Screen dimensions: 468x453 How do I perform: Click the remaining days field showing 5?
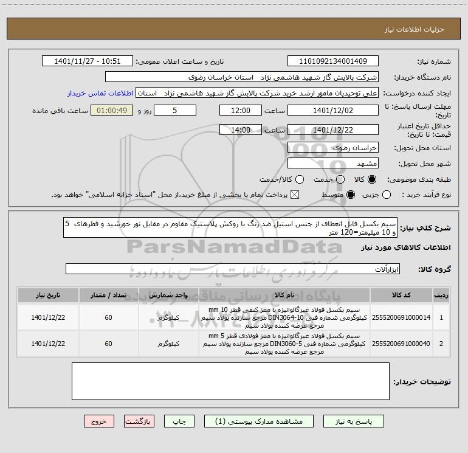tap(175, 110)
